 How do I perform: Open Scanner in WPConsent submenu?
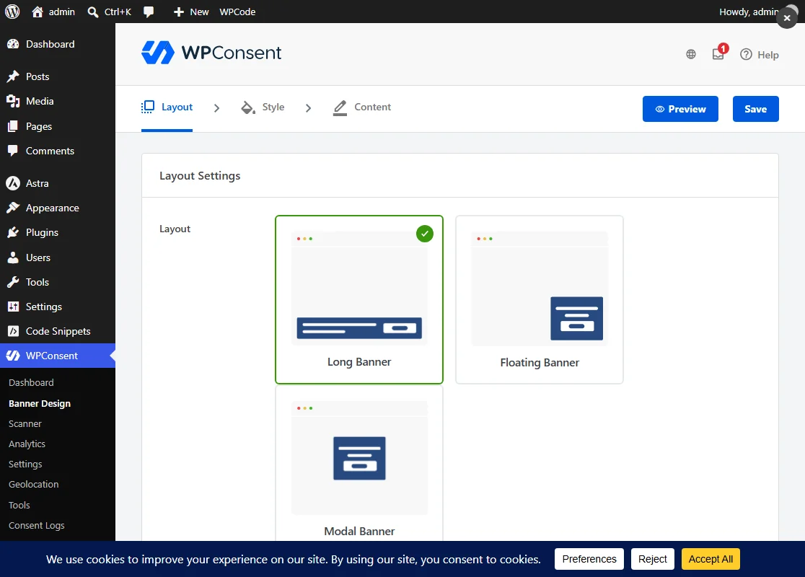pos(25,423)
